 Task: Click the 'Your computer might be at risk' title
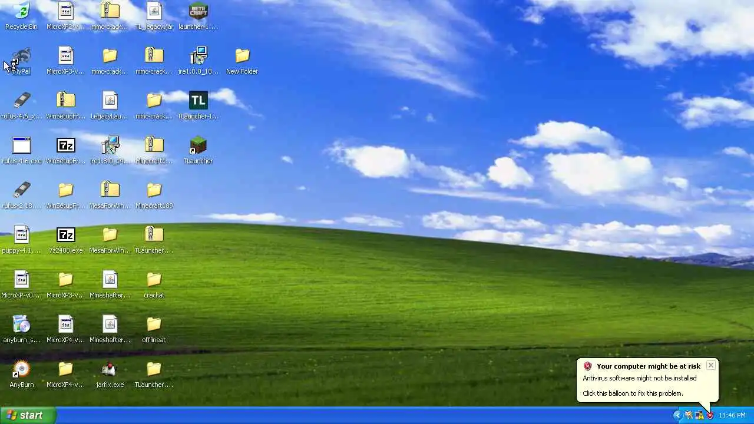649,366
